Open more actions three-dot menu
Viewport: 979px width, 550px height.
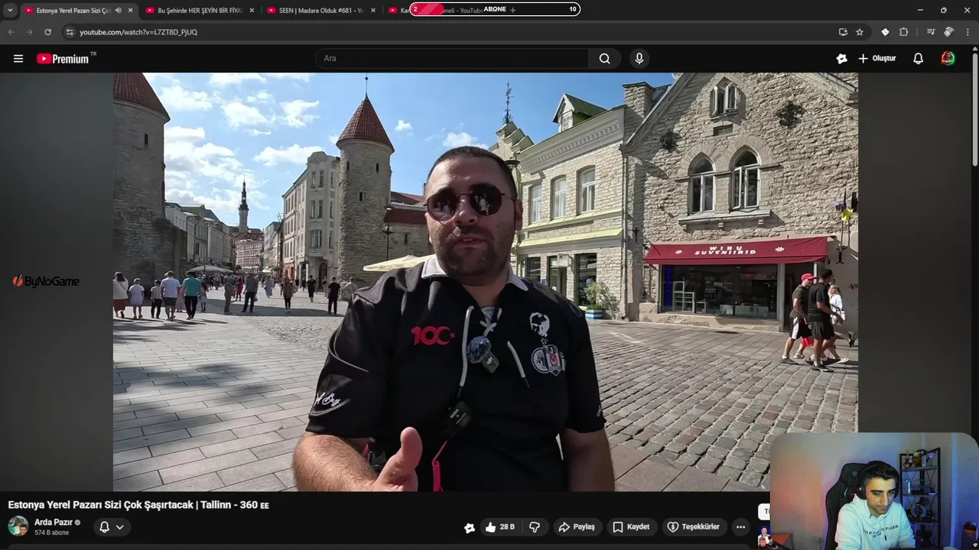[740, 527]
